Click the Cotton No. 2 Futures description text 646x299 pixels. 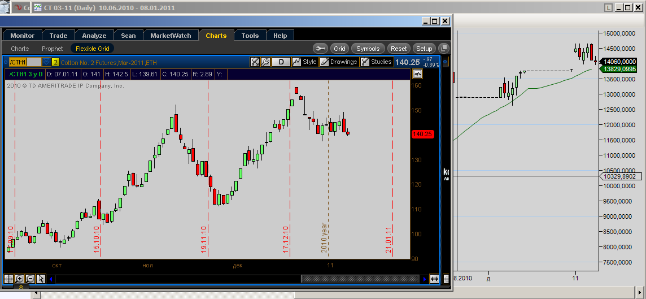109,63
